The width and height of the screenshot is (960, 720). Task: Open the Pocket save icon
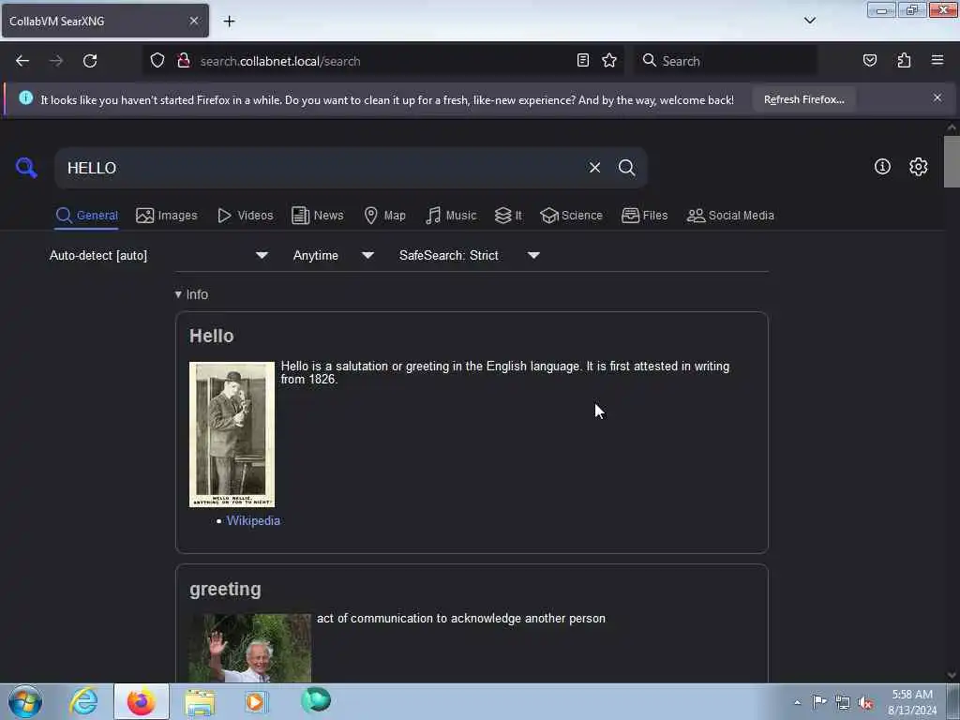tap(870, 60)
